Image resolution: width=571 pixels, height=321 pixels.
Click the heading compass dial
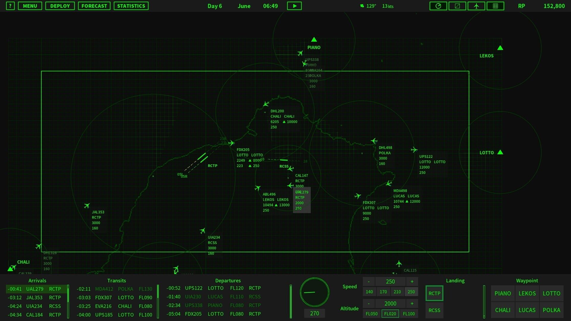point(314,292)
